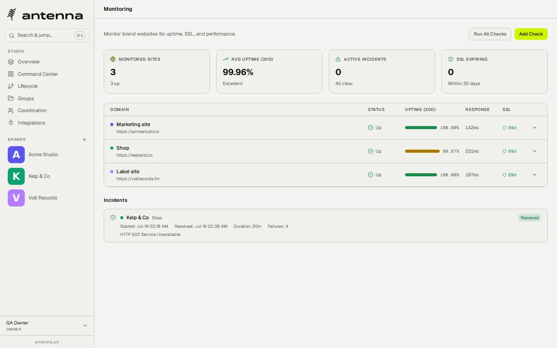
Task: Click the antenna logo icon
Action: point(12,14)
